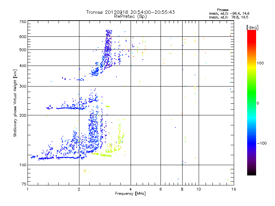275x206 pixels.
Task: Click the colorbar tick label '-100'
Action: (262, 143)
